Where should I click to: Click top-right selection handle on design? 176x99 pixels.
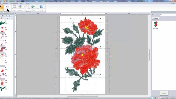100,19
